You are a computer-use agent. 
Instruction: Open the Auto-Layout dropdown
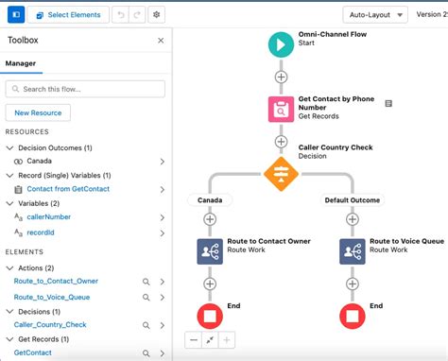375,15
